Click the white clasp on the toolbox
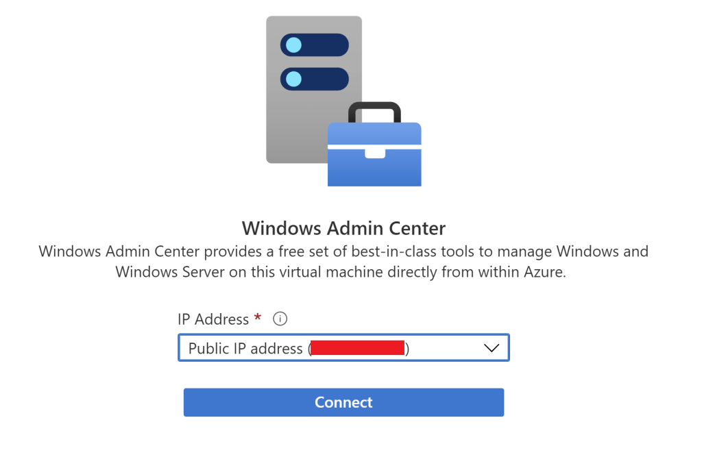The image size is (702, 457). tap(374, 151)
